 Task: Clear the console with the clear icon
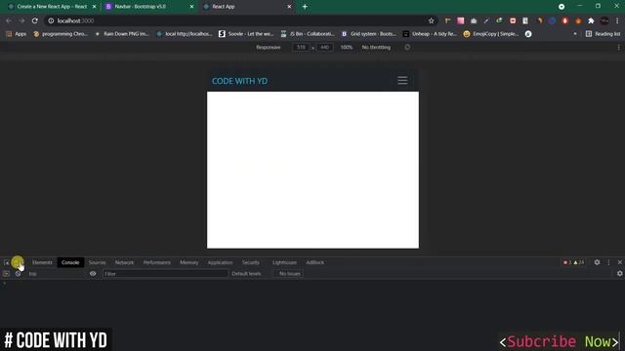click(18, 274)
